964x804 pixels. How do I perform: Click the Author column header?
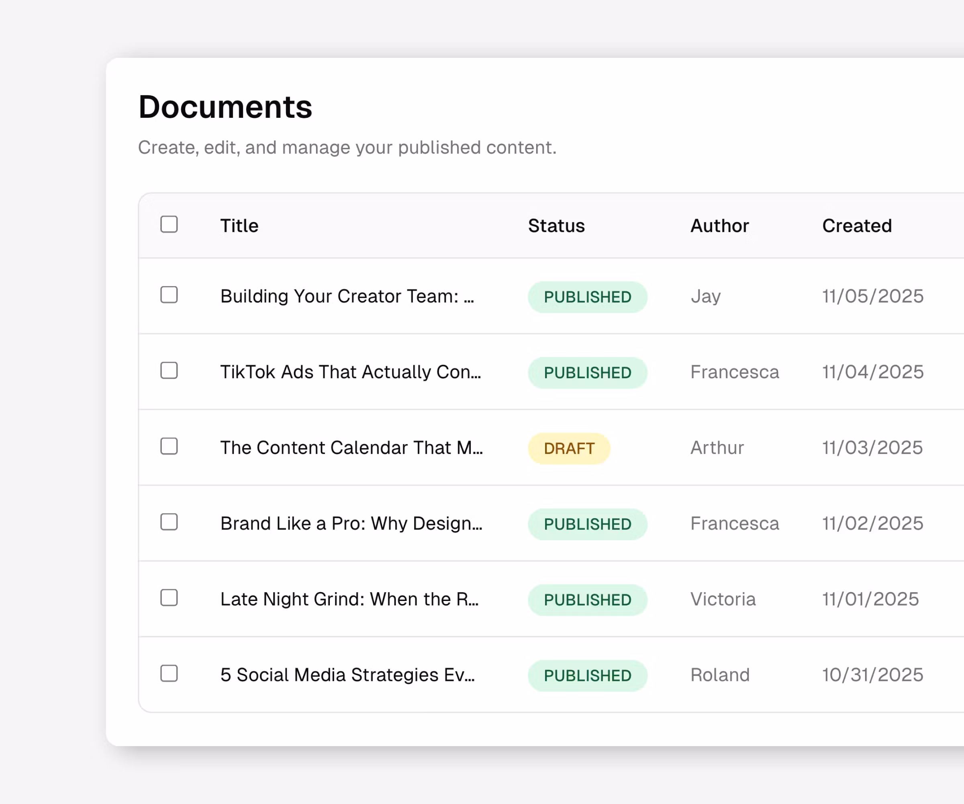click(x=719, y=226)
